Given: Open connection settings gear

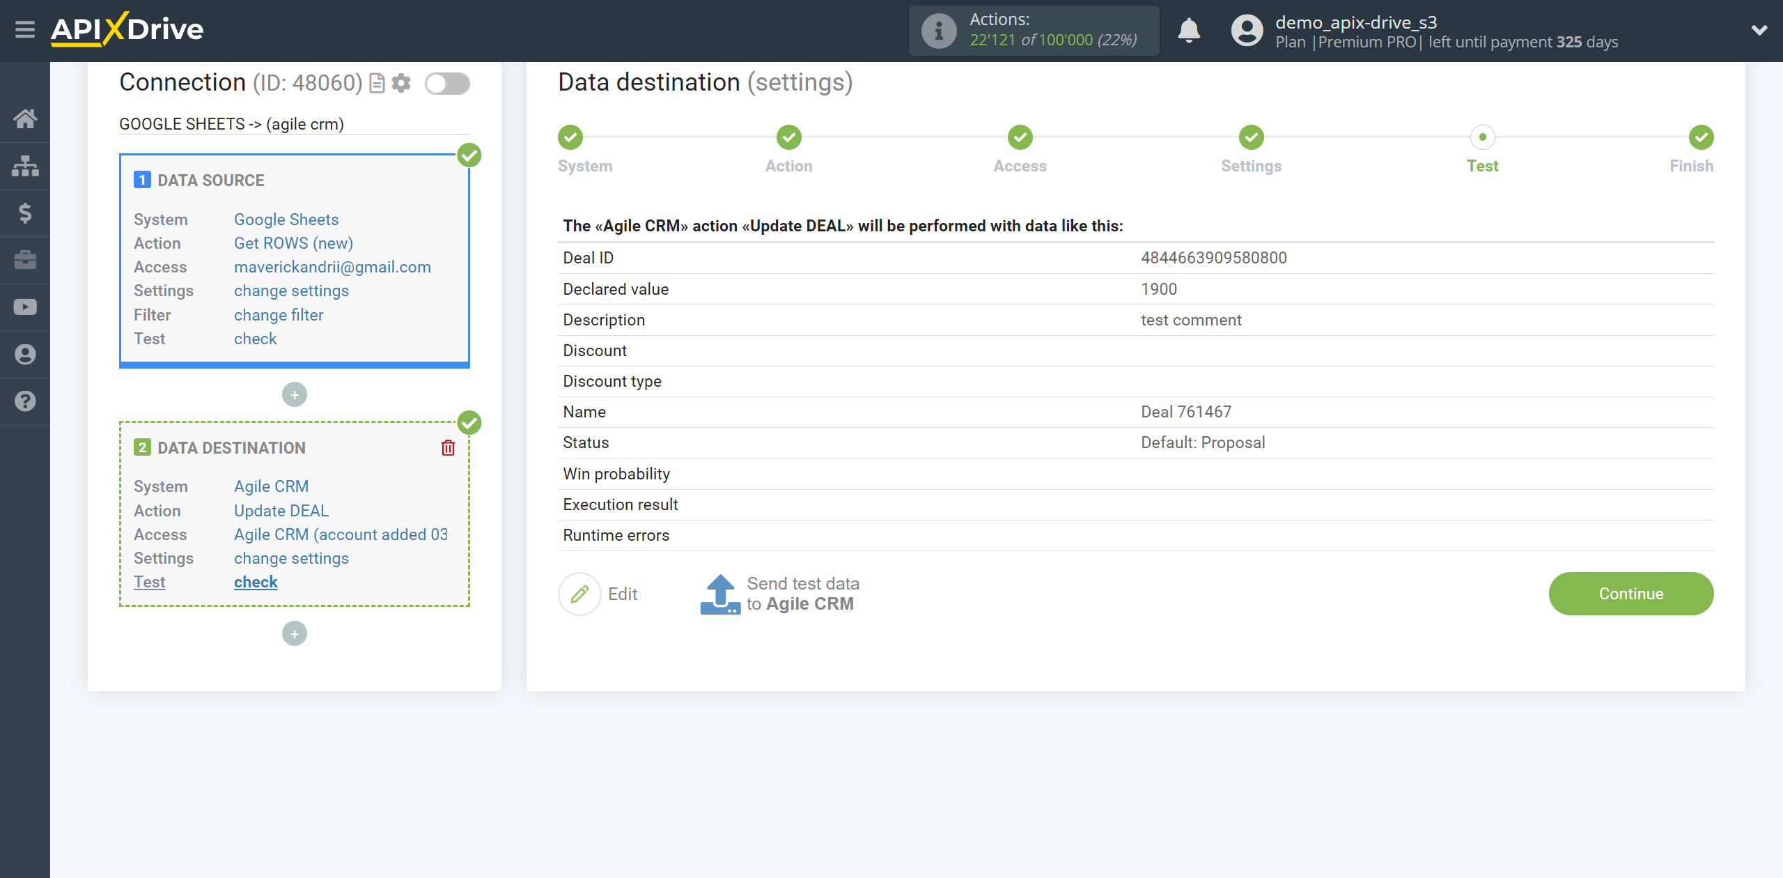Looking at the screenshot, I should tap(401, 84).
